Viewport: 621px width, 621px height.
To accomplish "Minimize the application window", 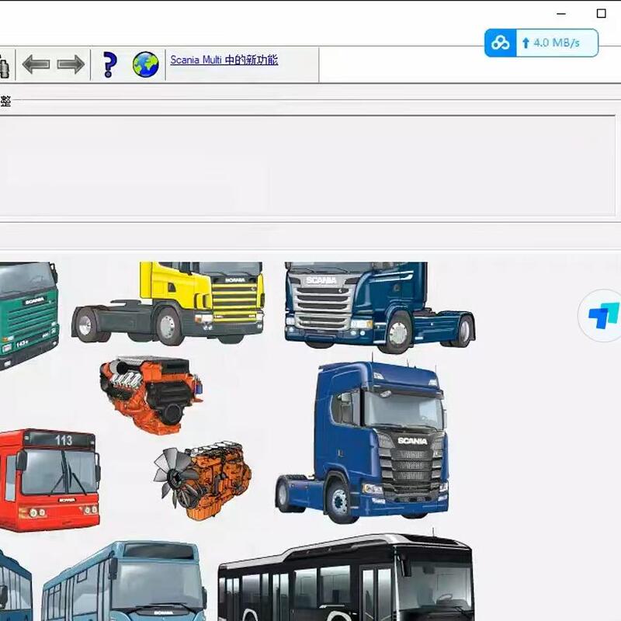I will tap(561, 14).
